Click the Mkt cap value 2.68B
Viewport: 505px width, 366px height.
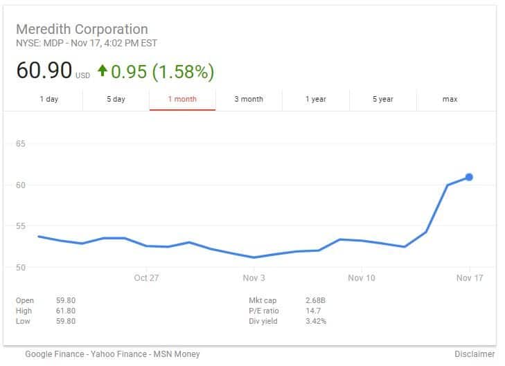315,300
